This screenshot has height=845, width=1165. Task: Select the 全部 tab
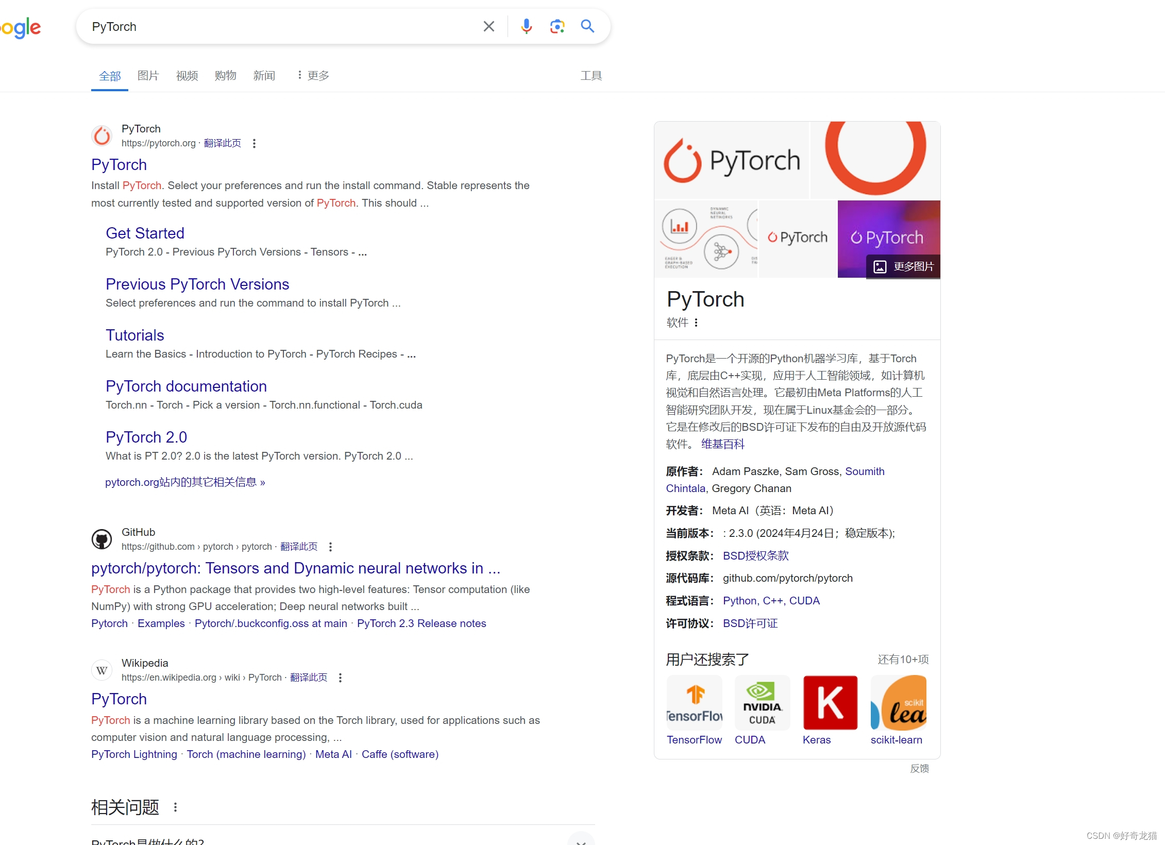click(110, 76)
